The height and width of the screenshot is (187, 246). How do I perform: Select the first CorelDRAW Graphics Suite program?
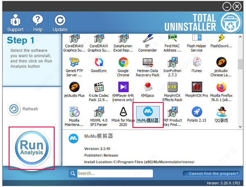pos(74,43)
